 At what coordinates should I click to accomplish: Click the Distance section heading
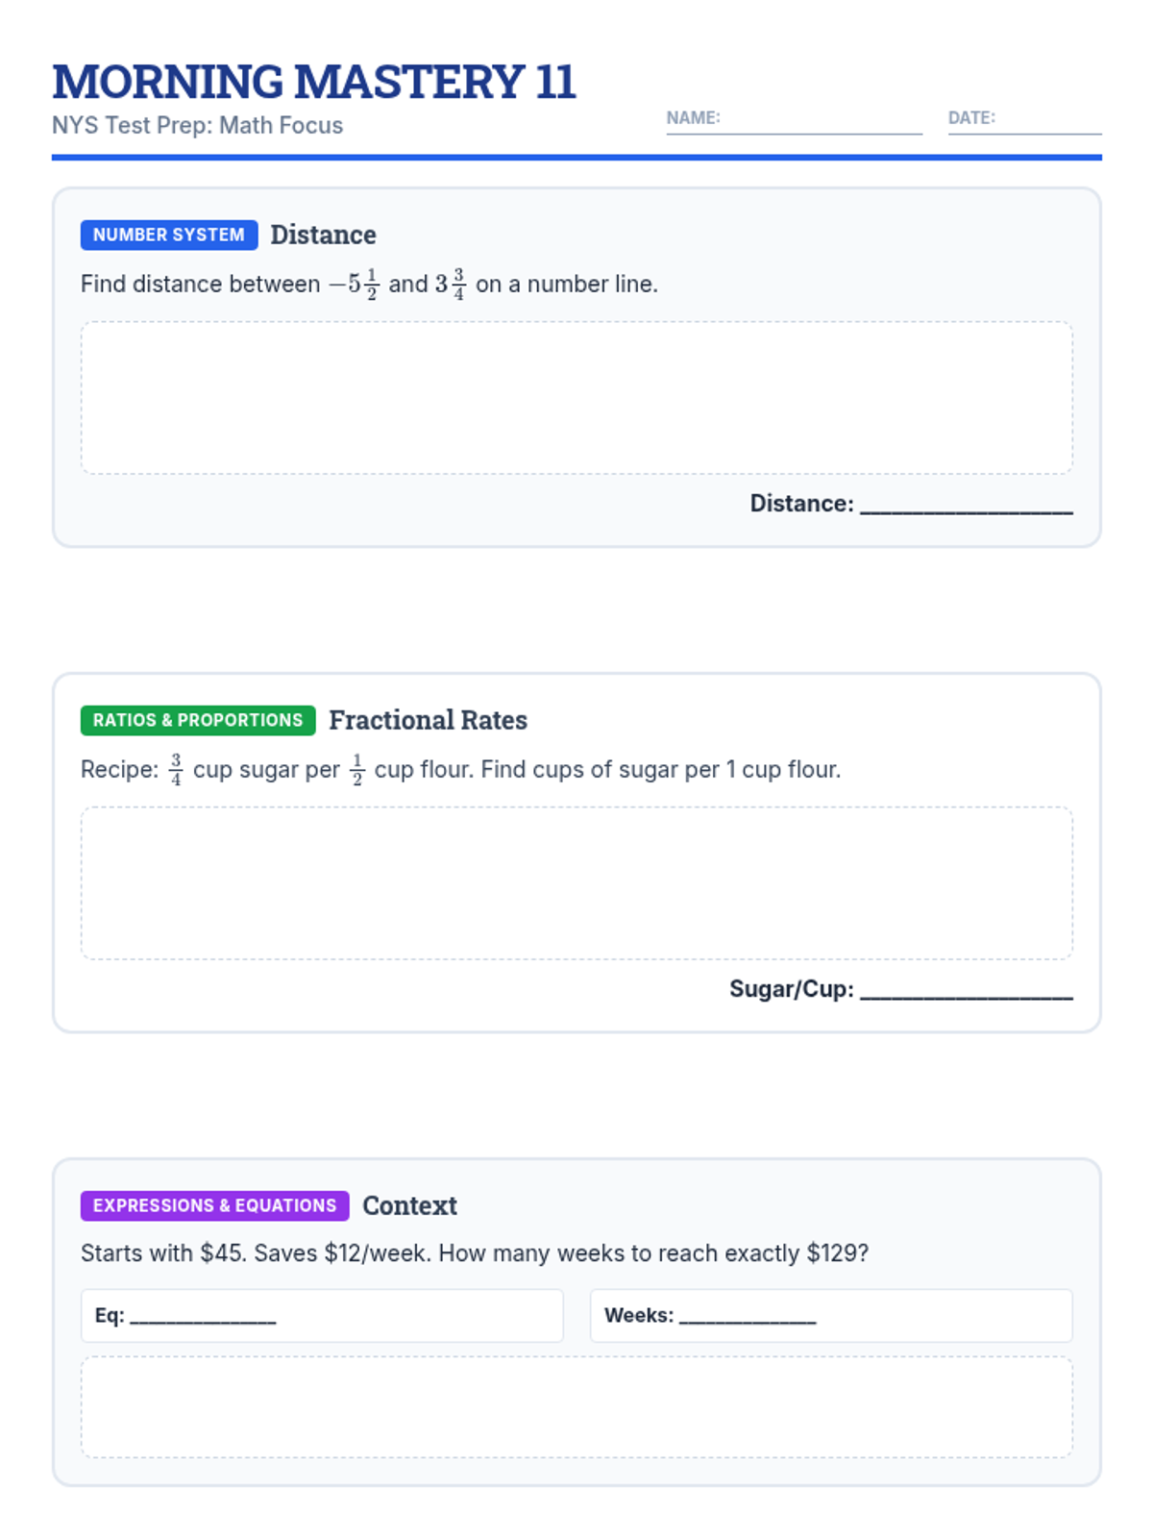pos(323,235)
